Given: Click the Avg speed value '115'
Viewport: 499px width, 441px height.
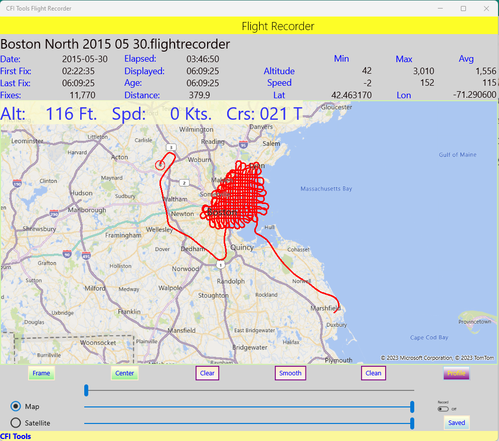Looking at the screenshot, I should (489, 83).
